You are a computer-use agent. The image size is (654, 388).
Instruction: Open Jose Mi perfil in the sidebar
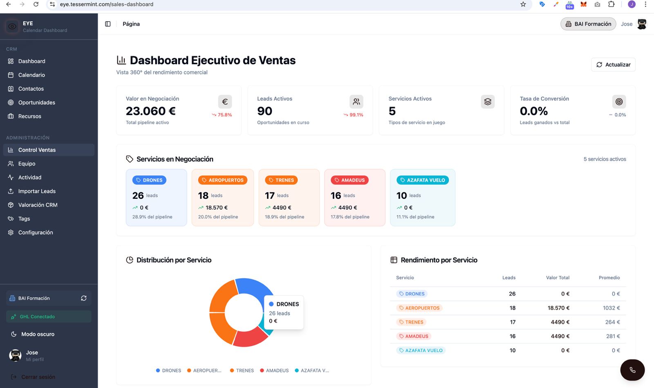coord(49,356)
